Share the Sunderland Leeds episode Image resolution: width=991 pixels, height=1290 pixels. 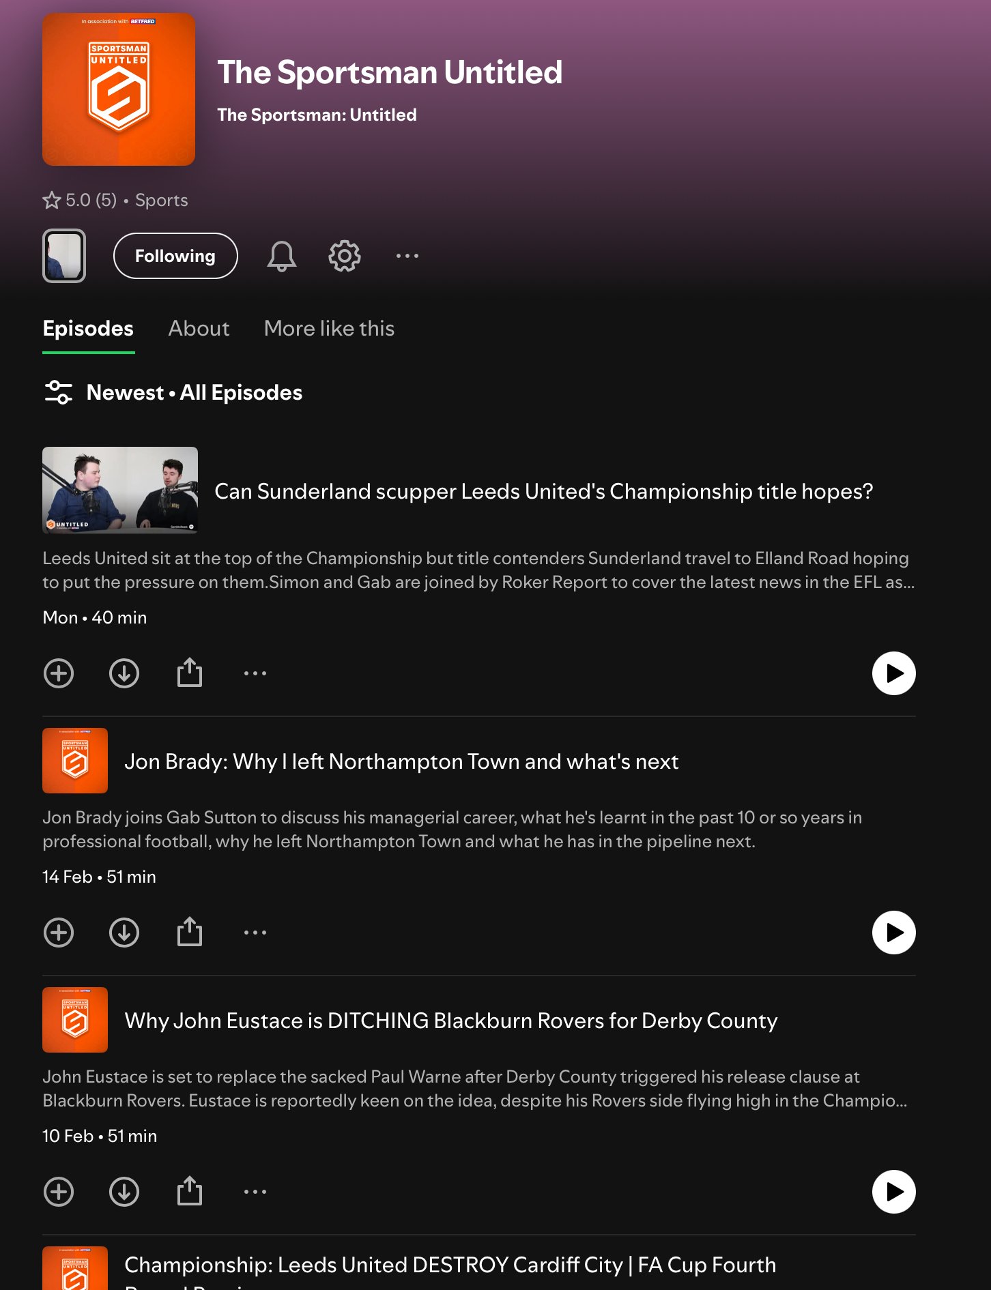(190, 673)
